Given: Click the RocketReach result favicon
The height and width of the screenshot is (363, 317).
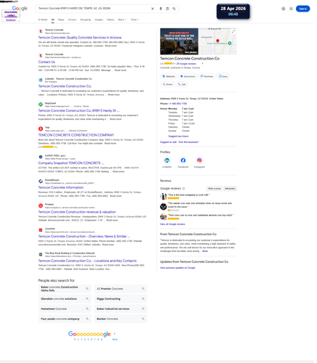Looking at the screenshot, I should point(41,181).
